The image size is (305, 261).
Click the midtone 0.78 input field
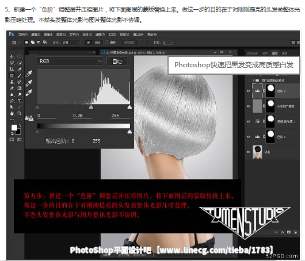click(82, 116)
